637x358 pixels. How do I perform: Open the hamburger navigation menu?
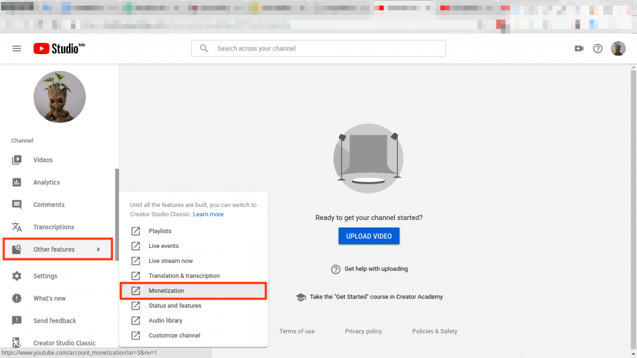[x=17, y=48]
